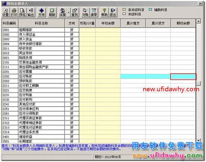Click the 期初余额 column header
This screenshot has width=206, height=162.
(183, 23)
